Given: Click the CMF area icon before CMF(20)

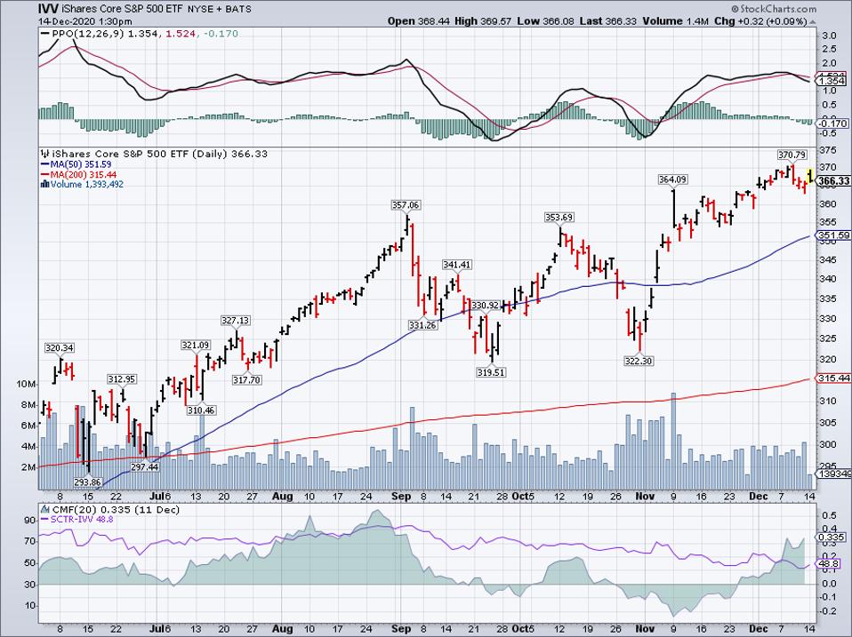Looking at the screenshot, I should tap(45, 509).
